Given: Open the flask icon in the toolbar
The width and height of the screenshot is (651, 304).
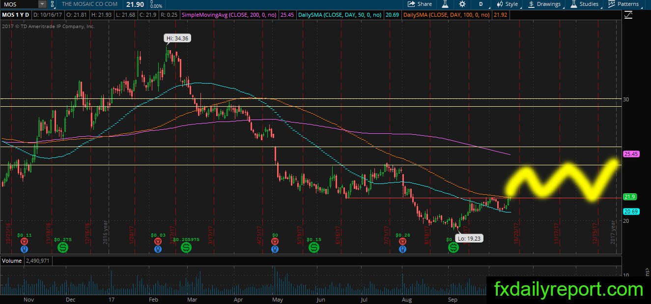Looking at the screenshot, I should [x=445, y=4].
